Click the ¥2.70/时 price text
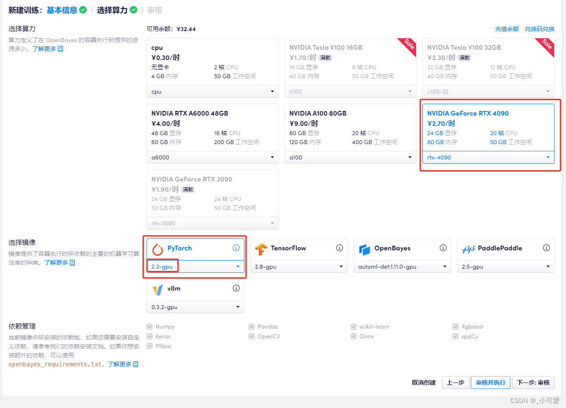The image size is (566, 408). [x=441, y=123]
